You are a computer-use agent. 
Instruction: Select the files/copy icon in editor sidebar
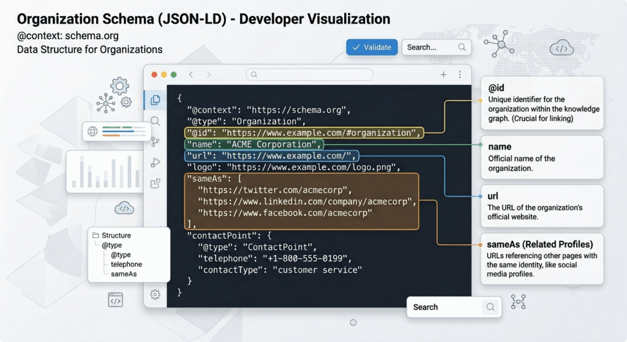coord(155,100)
